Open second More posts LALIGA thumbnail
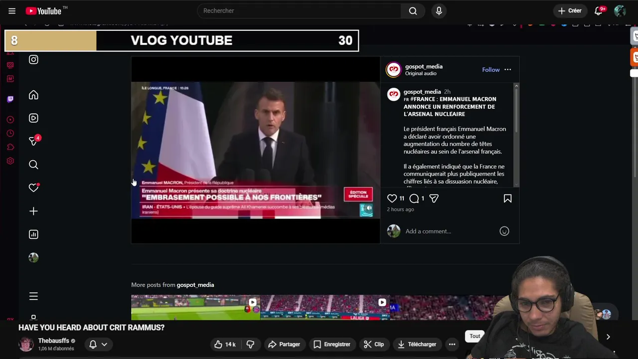 325,307
